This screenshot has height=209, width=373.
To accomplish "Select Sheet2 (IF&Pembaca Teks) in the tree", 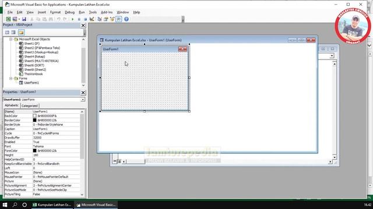I will (42, 48).
